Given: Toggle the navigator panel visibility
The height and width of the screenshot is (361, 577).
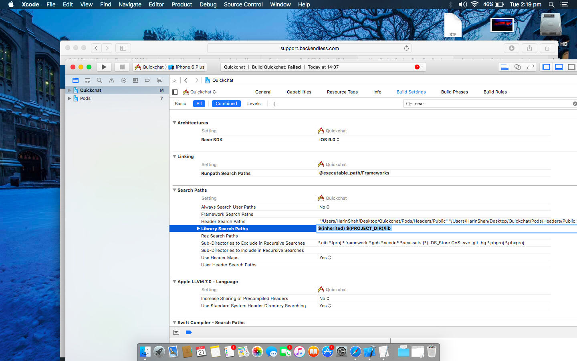Looking at the screenshot, I should coord(546,67).
